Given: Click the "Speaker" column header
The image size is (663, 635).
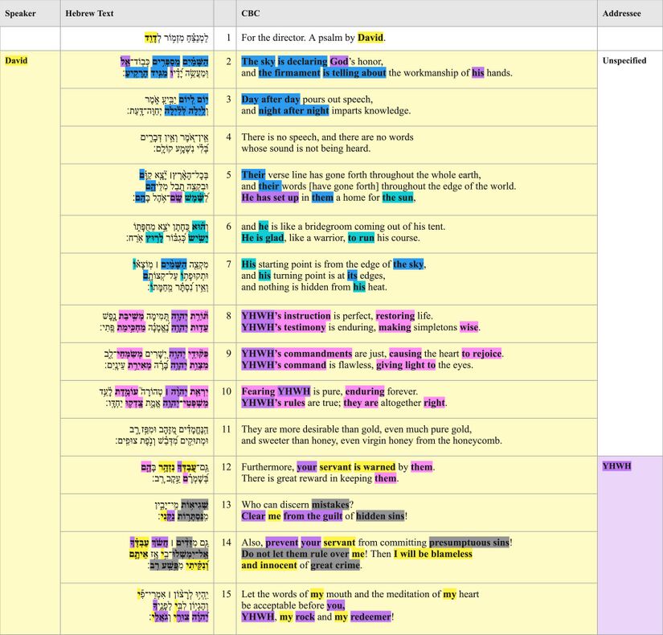Looking at the screenshot, I should coord(21,13).
